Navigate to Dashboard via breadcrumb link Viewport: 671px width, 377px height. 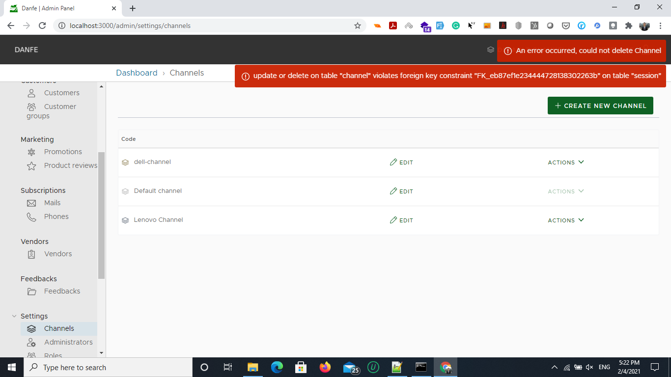137,73
